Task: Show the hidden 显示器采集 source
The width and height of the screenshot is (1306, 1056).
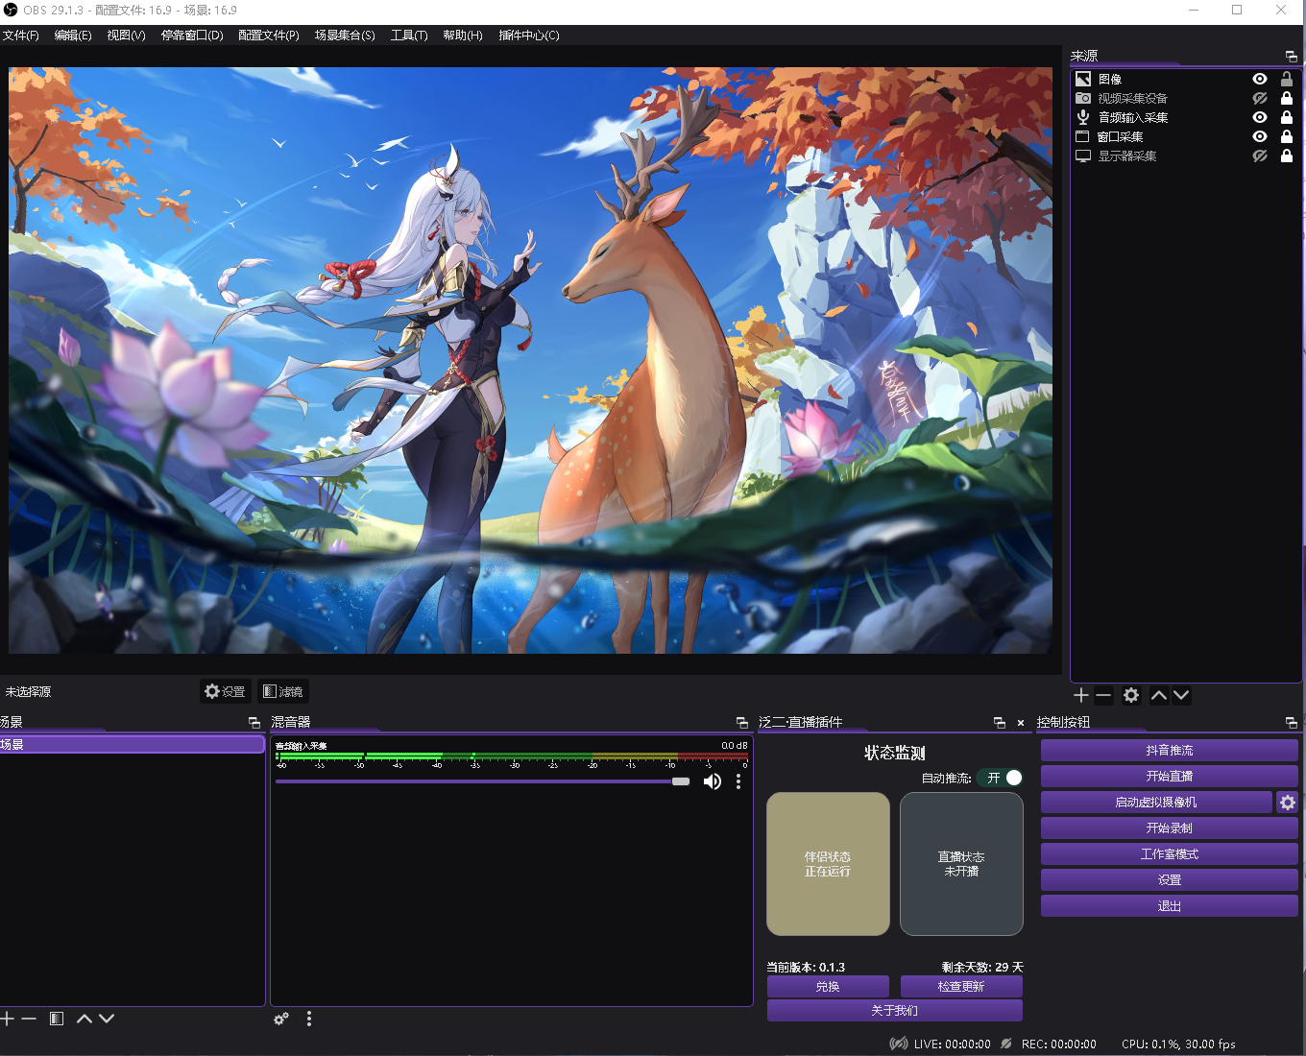Action: pyautogui.click(x=1260, y=156)
